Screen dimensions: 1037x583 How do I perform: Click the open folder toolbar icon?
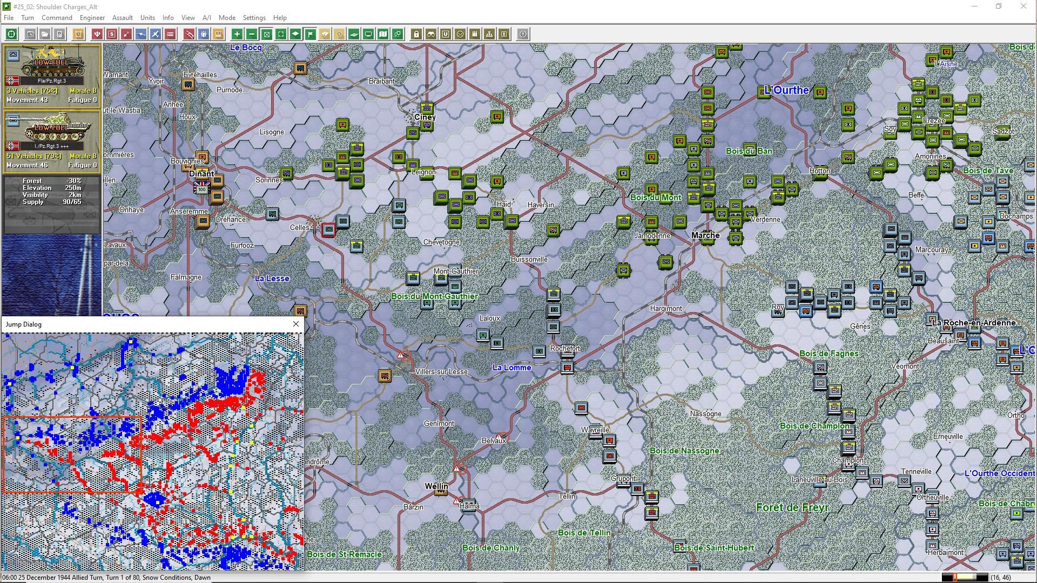pos(45,34)
